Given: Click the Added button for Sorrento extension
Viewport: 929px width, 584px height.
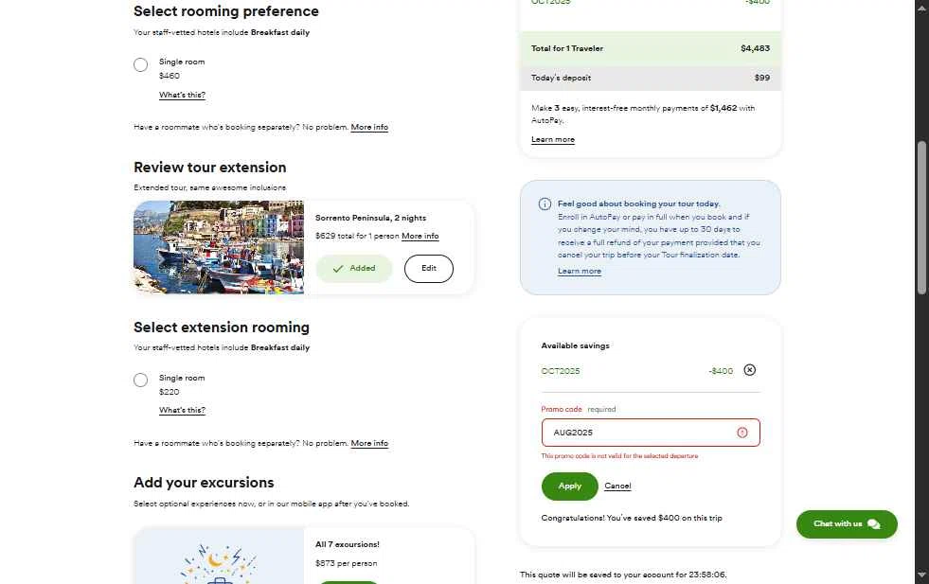Looking at the screenshot, I should [354, 268].
